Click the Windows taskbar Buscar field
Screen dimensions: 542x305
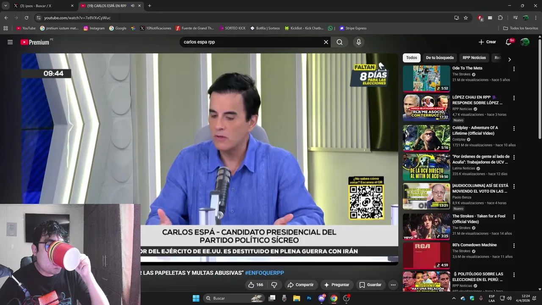(x=234, y=298)
